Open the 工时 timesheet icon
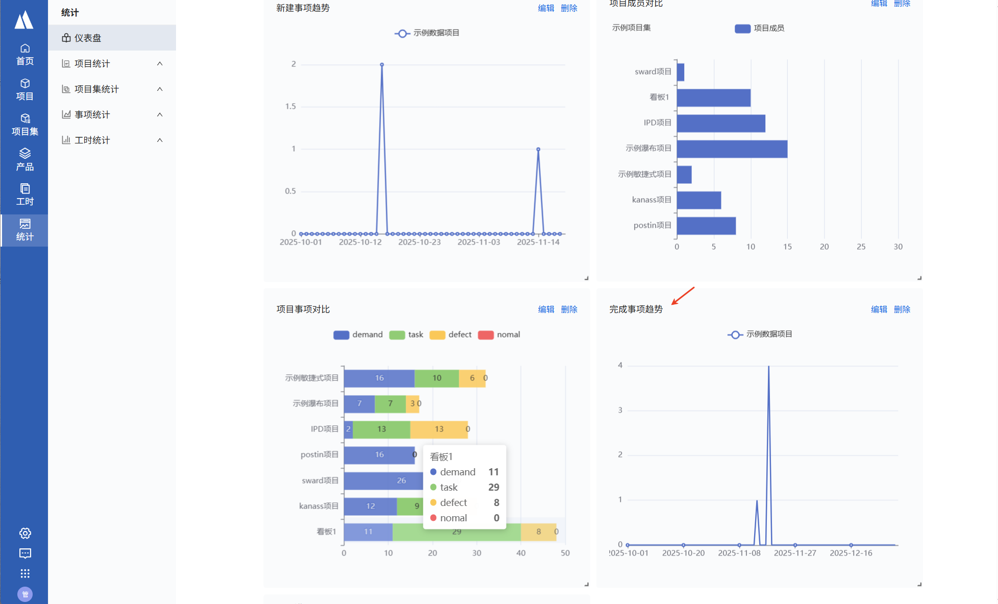Viewport: 998px width, 604px height. tap(24, 195)
